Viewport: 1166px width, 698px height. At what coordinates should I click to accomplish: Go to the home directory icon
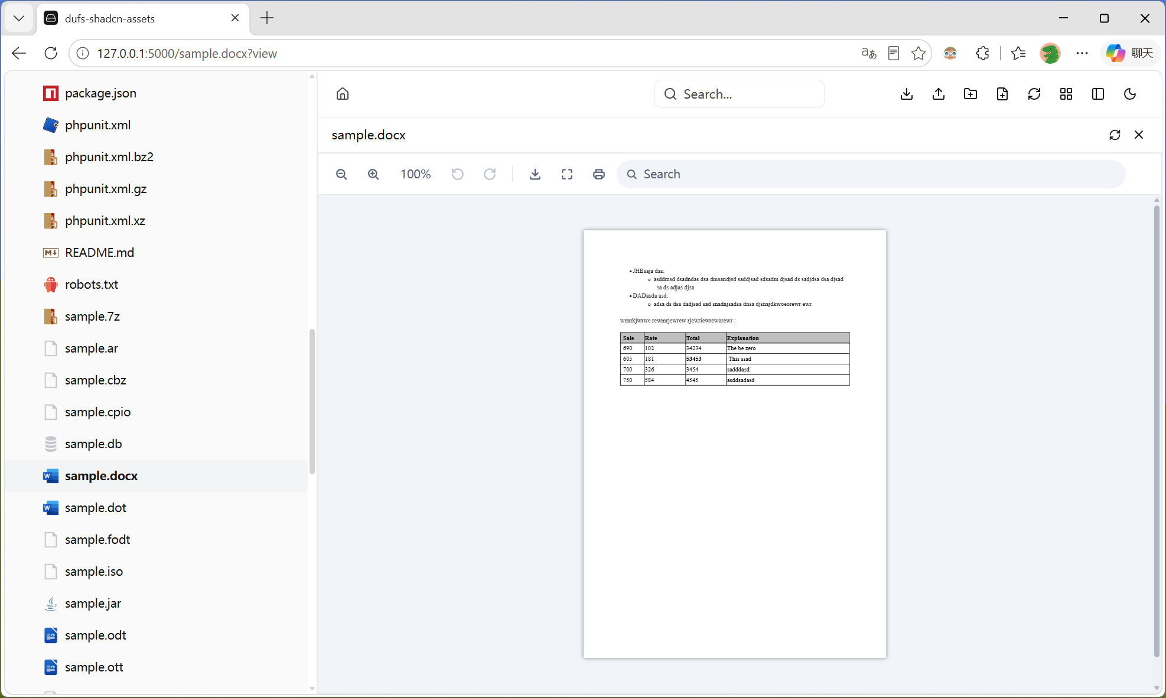(x=343, y=94)
